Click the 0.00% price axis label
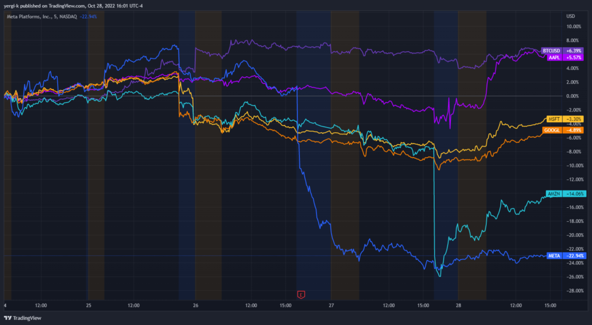The width and height of the screenshot is (592, 325). click(573, 96)
